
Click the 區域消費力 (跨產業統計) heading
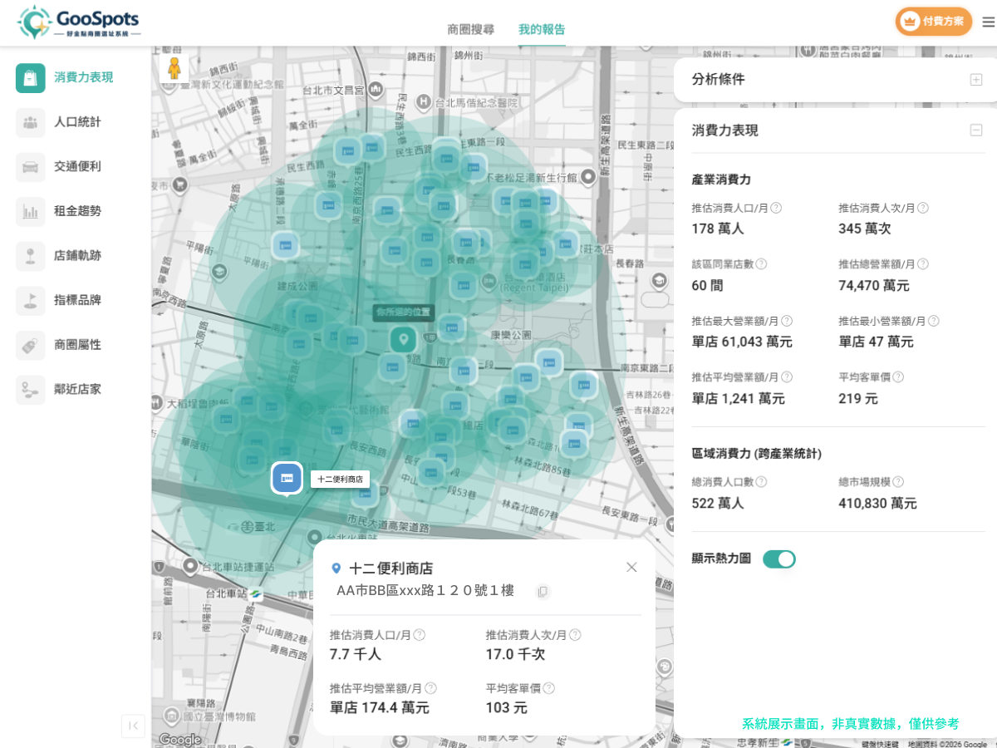coord(757,454)
